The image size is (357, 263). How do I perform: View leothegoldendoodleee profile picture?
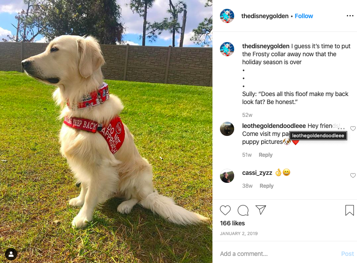[227, 129]
